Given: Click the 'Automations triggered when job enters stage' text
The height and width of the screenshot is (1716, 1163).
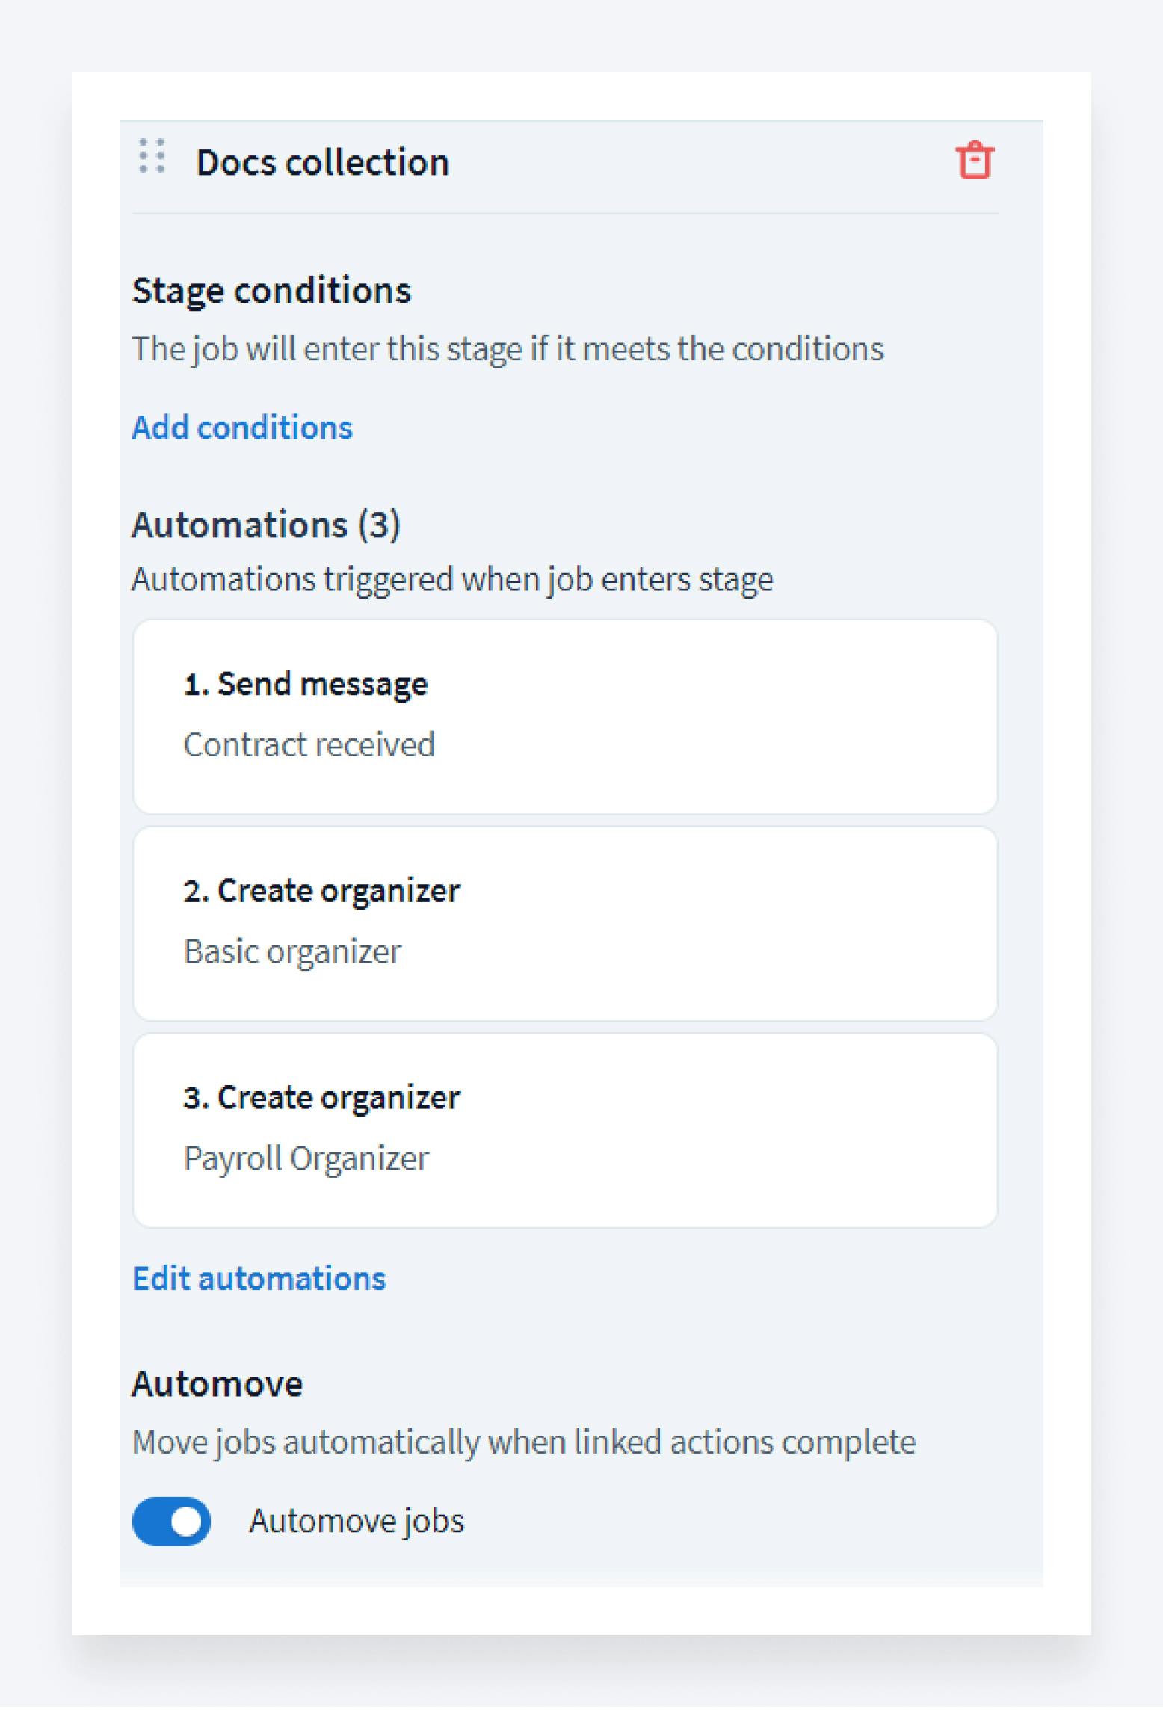Looking at the screenshot, I should [452, 580].
